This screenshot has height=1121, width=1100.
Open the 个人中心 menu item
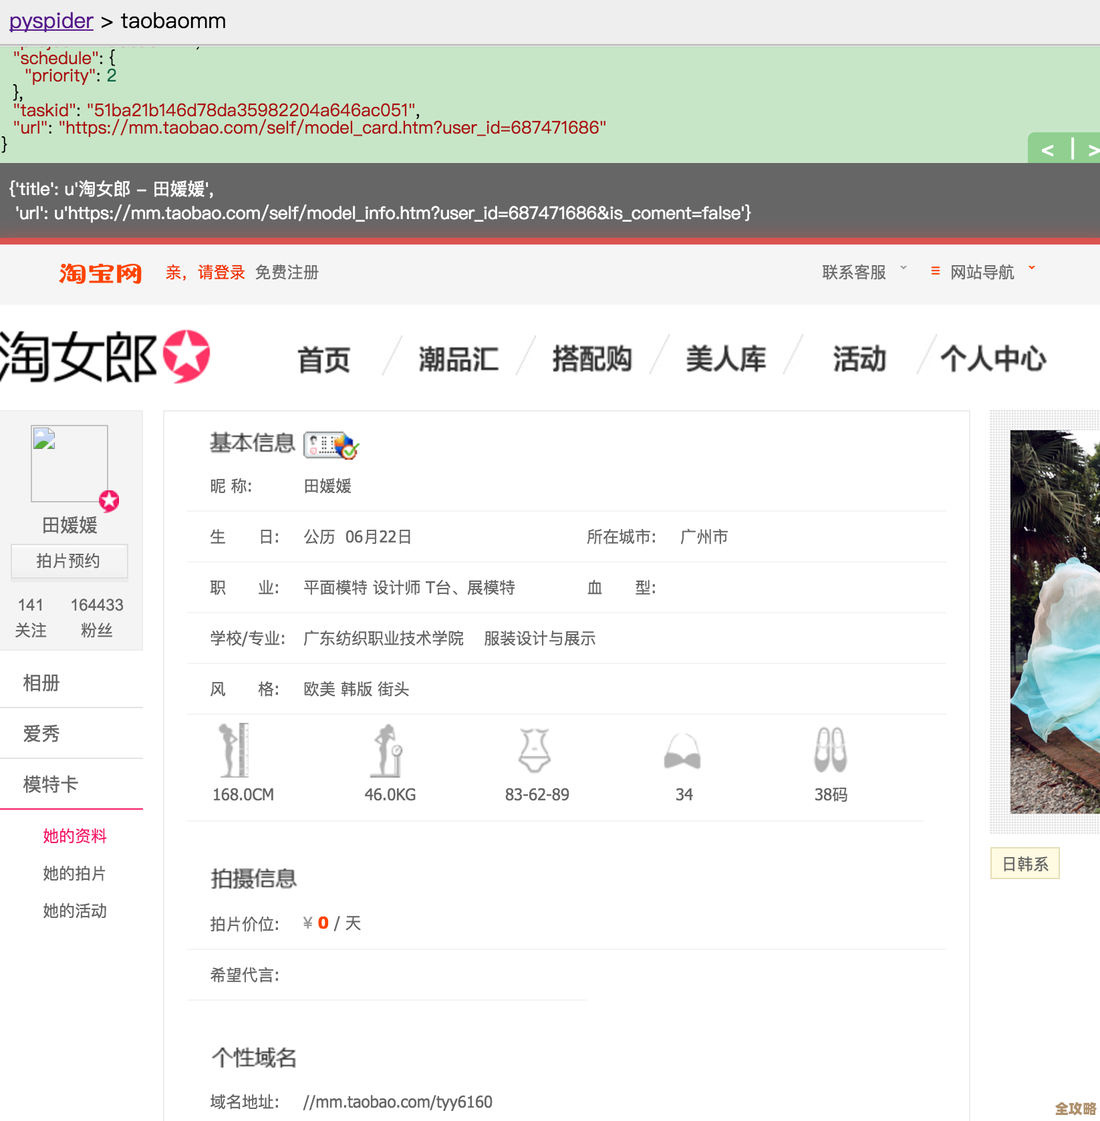pos(992,359)
